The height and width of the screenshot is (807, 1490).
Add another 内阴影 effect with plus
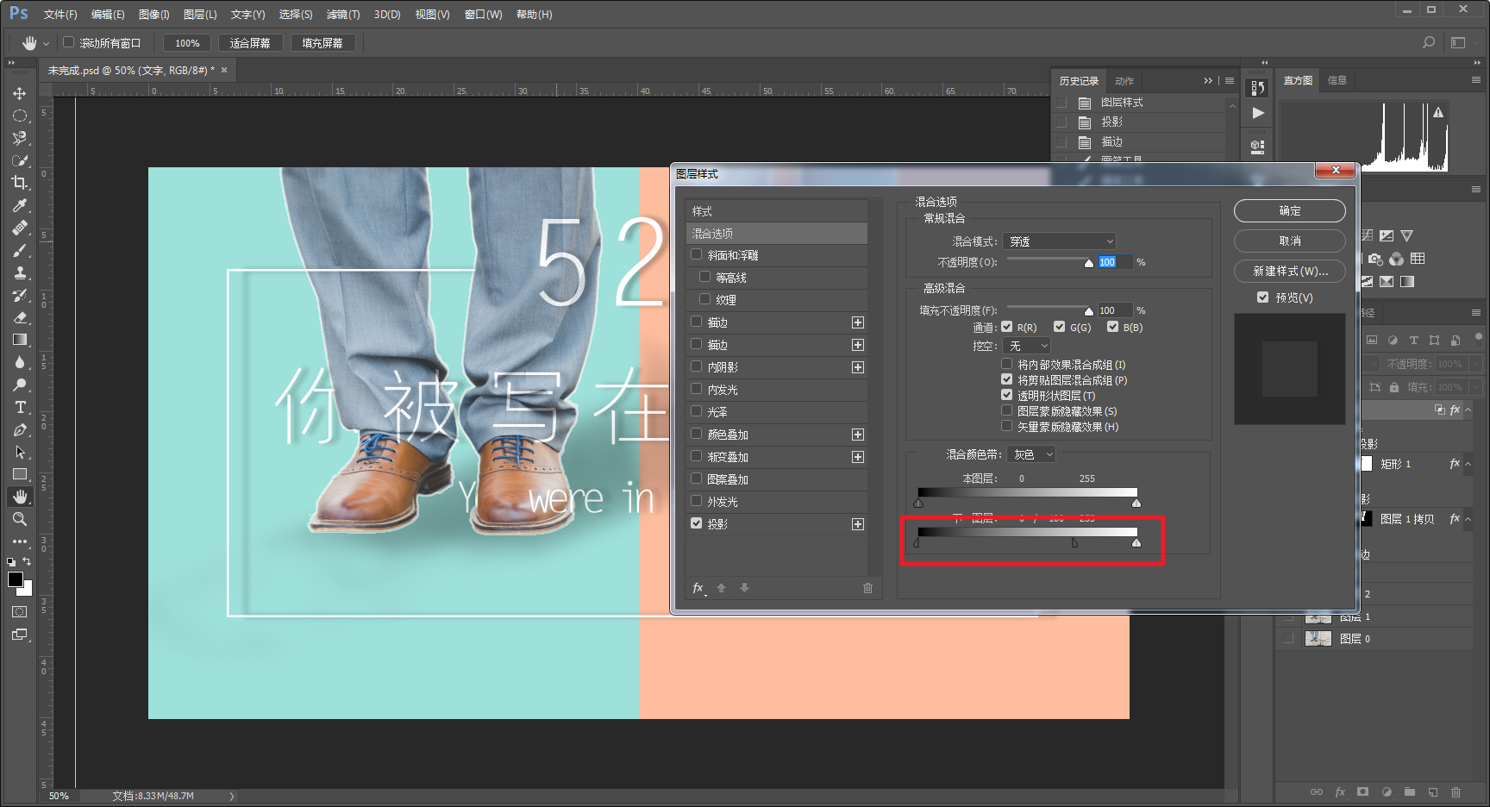(858, 367)
